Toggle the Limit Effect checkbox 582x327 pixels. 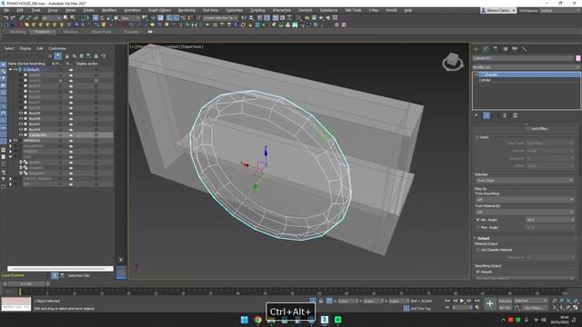click(527, 129)
